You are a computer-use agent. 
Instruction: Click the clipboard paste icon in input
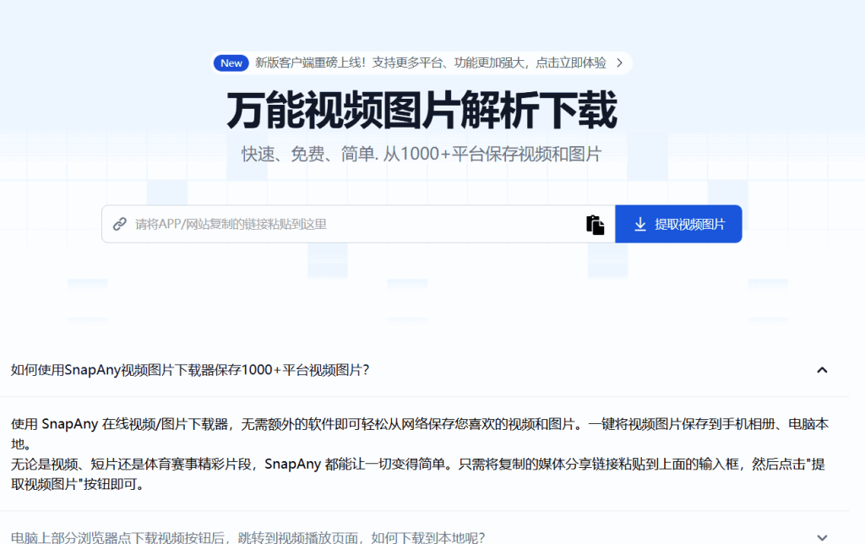tap(596, 225)
